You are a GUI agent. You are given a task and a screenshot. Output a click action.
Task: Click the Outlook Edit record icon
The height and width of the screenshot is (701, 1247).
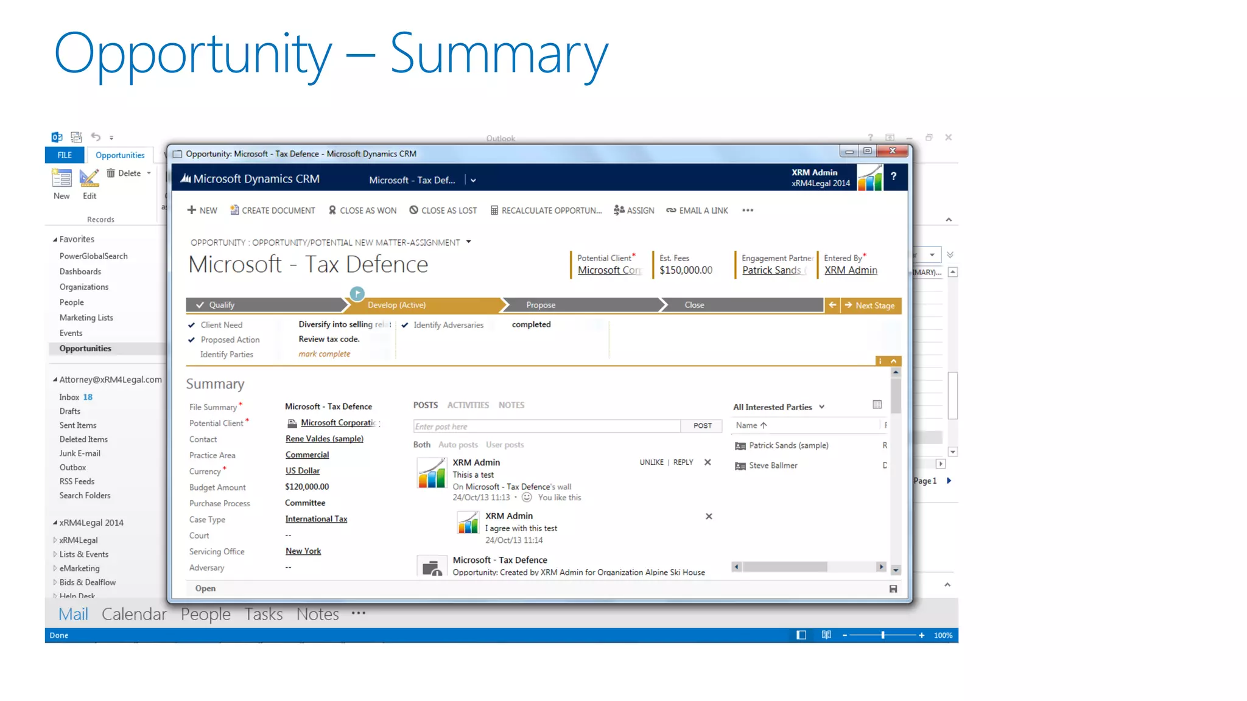pos(90,178)
